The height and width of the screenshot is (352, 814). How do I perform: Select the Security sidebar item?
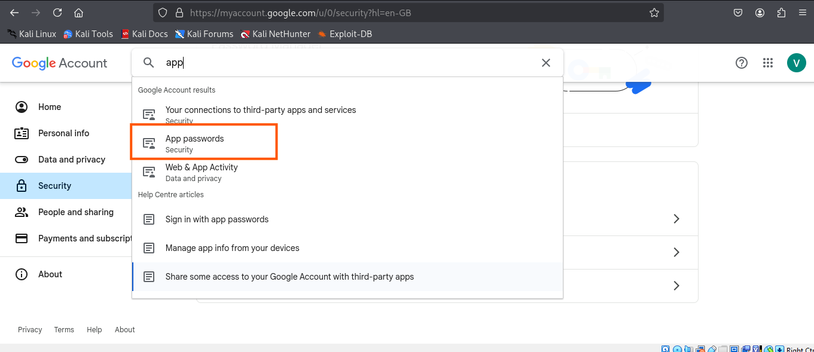[66, 186]
